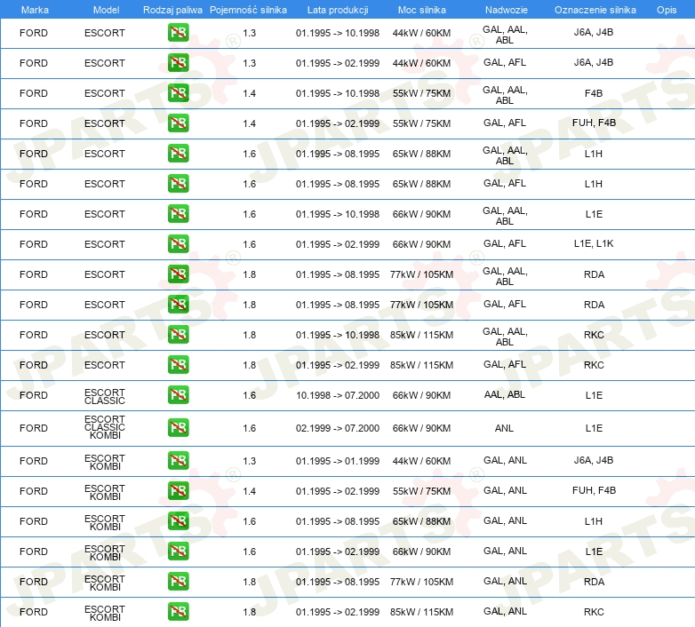
Task: Select 'RDA' code in the ESCORT KOMBI row
Action: 594,582
